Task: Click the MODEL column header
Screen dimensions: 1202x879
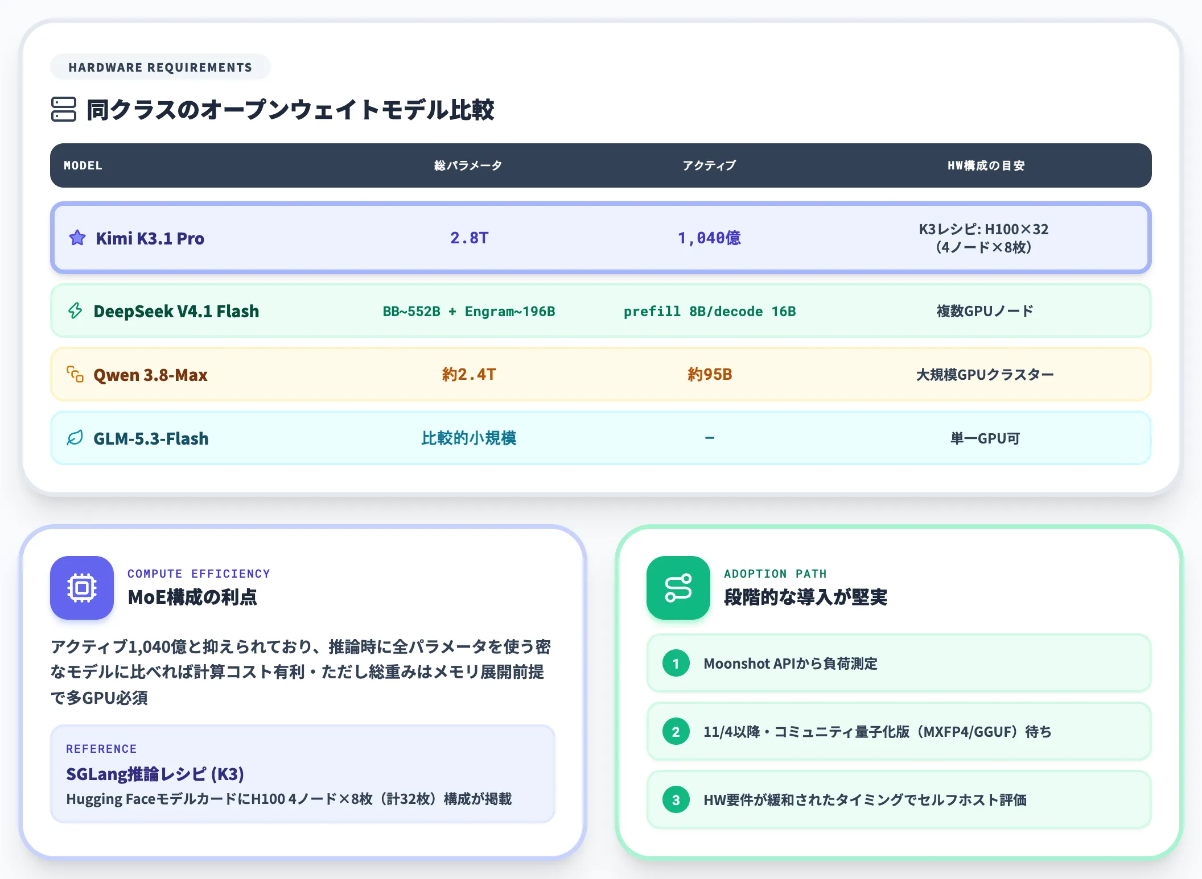Action: [x=83, y=165]
